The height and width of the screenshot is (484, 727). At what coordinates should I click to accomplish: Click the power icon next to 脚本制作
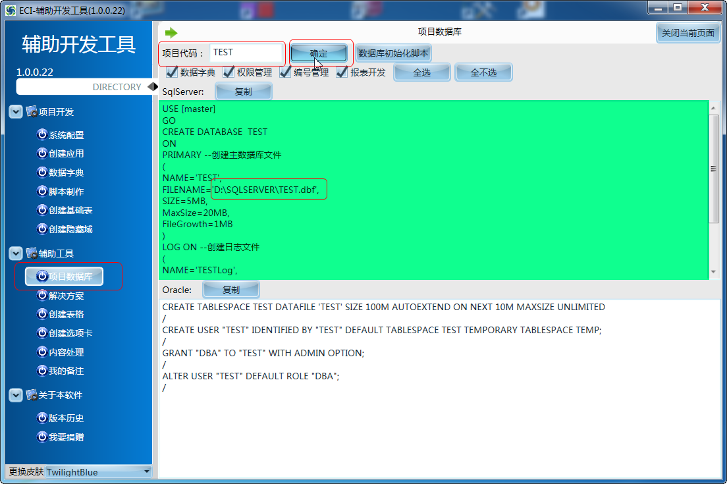42,191
